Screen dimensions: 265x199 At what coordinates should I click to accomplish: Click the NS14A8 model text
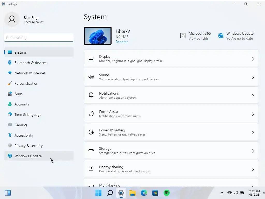[x=122, y=37]
